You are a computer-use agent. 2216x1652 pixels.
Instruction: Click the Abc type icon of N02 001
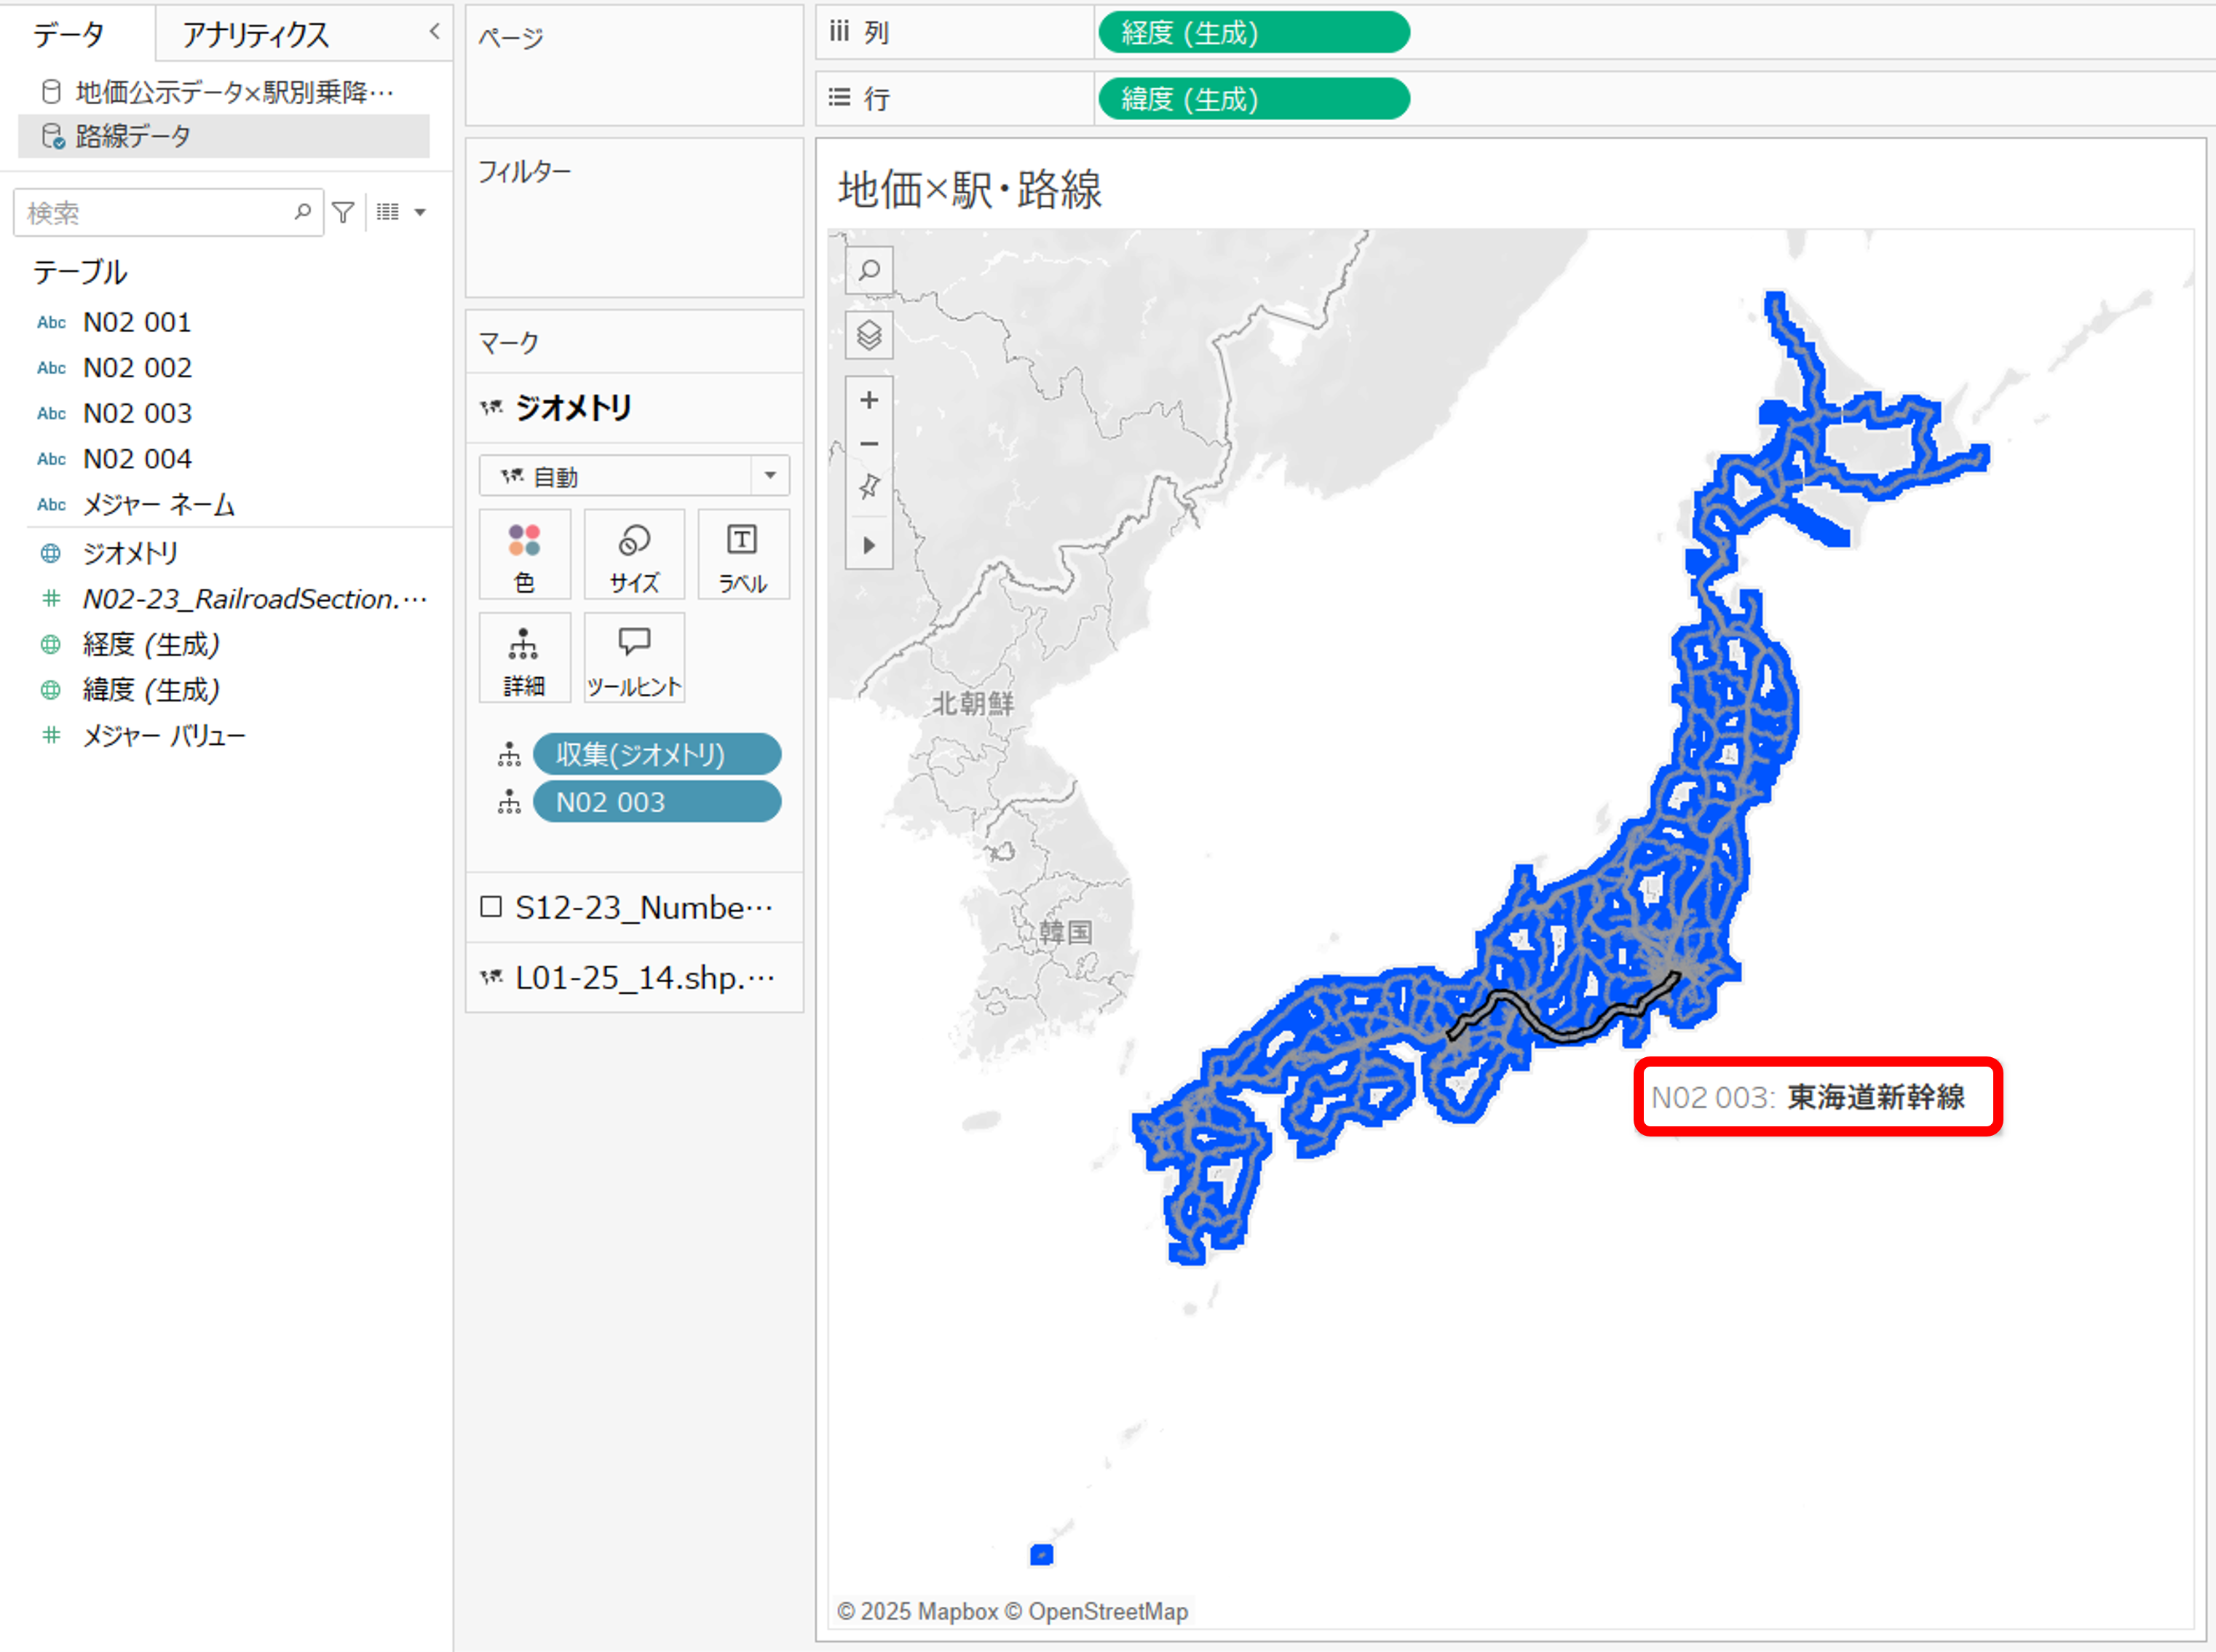[51, 322]
